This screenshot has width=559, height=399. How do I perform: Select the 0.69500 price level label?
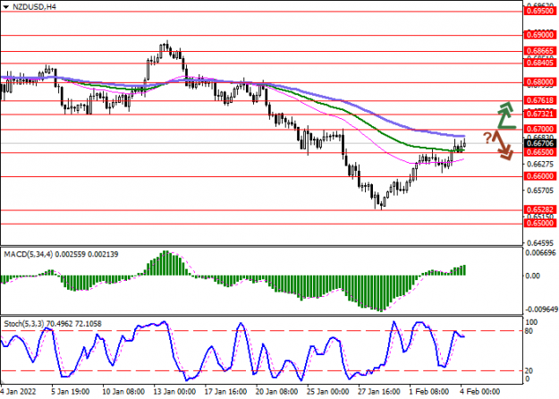(x=540, y=11)
